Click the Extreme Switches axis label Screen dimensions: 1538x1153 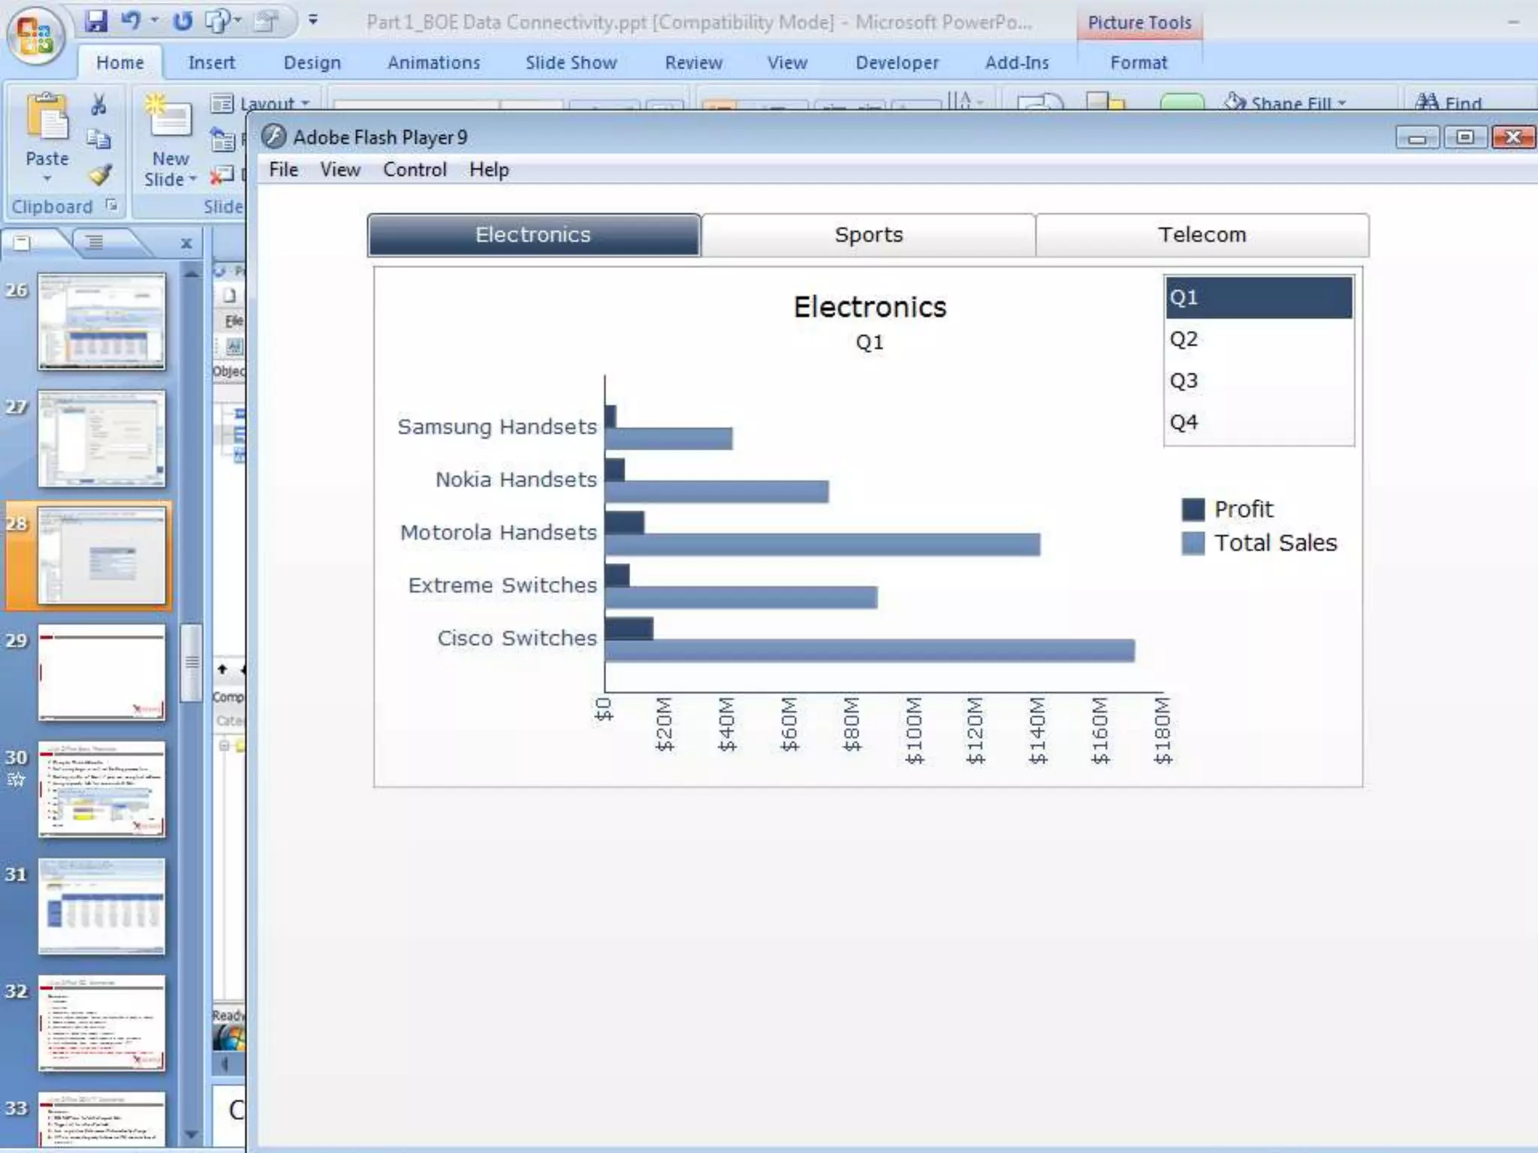pos(502,586)
